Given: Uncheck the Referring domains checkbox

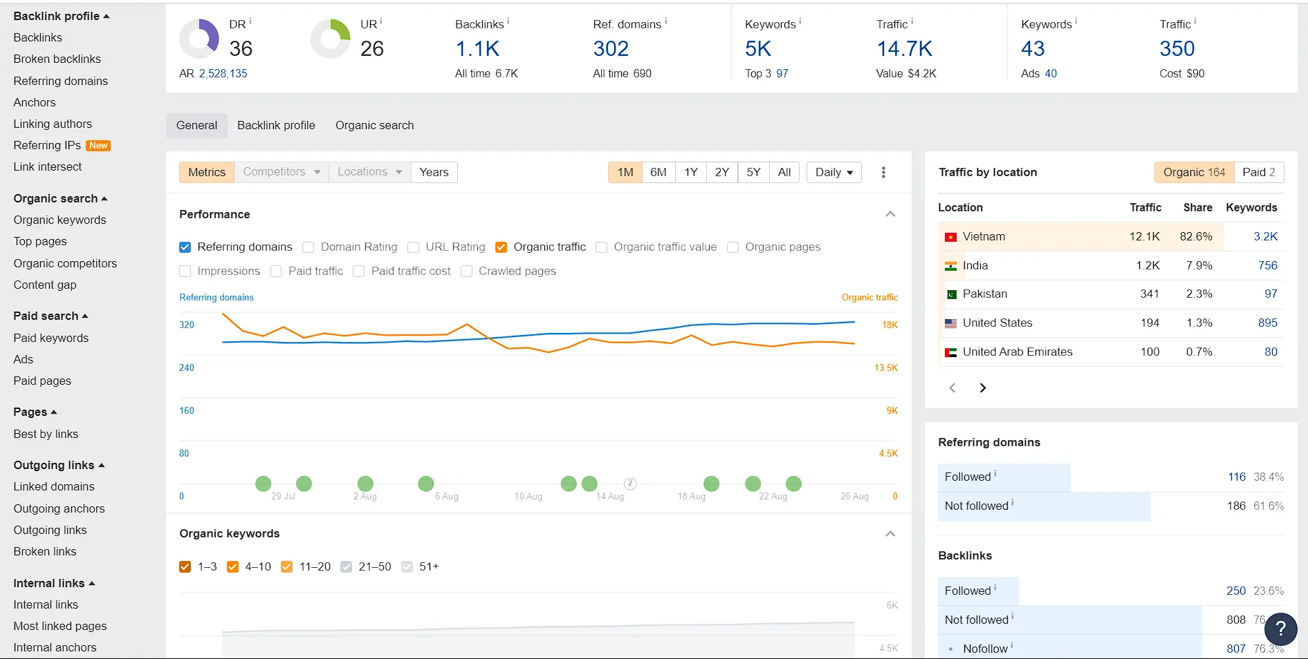Looking at the screenshot, I should tap(185, 247).
